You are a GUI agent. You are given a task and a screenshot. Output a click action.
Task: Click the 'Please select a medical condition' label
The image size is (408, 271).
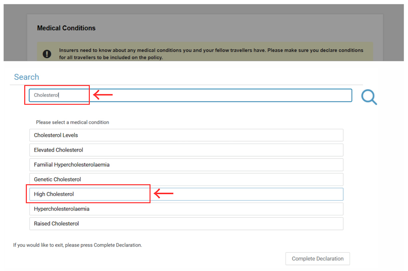(73, 122)
